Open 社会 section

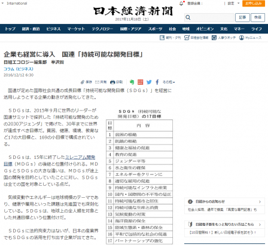[172, 29]
